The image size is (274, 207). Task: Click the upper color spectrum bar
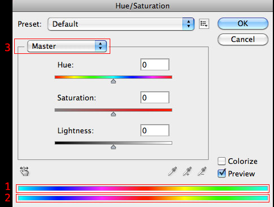click(143, 188)
